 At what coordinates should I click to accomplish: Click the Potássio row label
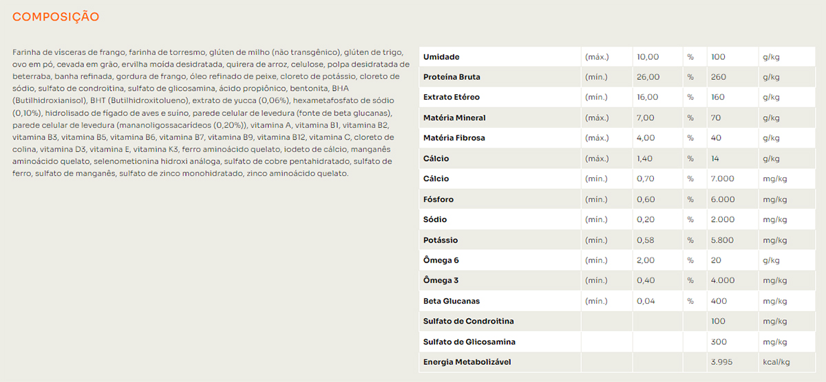441,240
